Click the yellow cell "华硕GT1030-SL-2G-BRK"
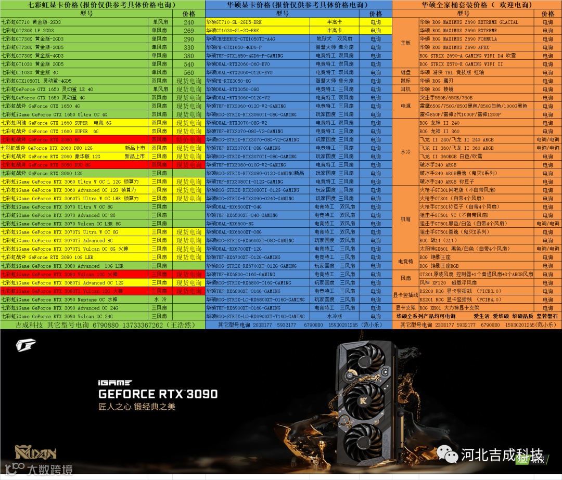 [258, 31]
